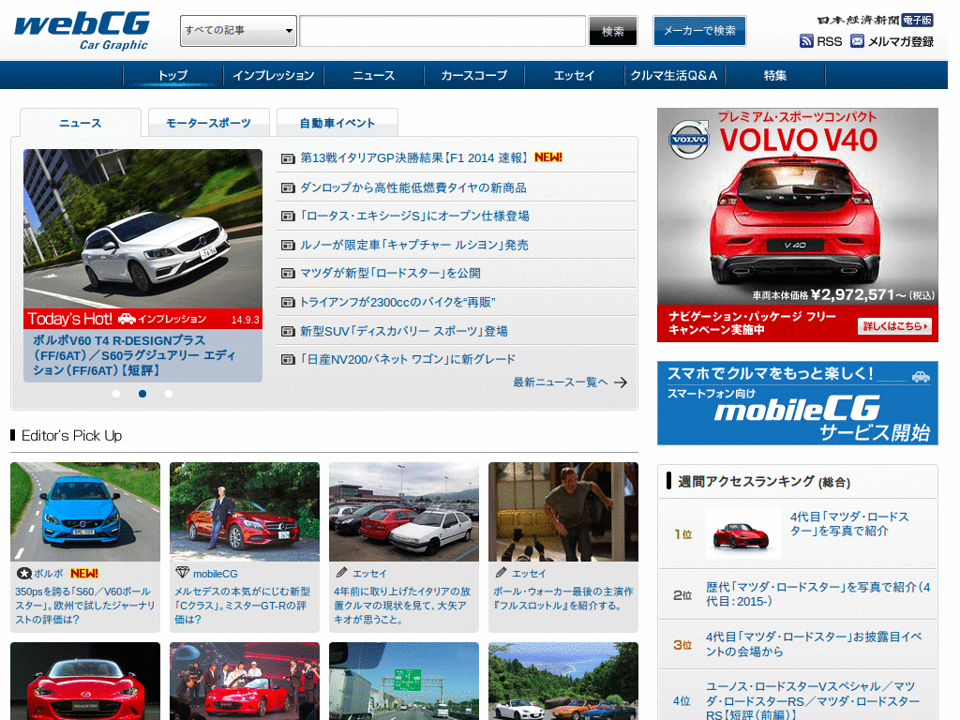
Task: Click the car icon in the mobileCG banner
Action: tap(921, 377)
